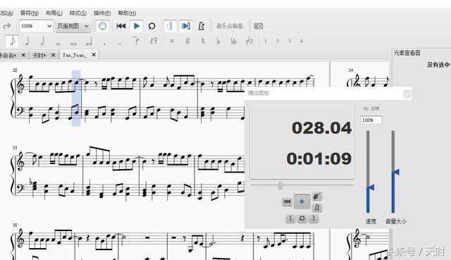Click the 音乐会音高 concert pitch button
The width and height of the screenshot is (451, 260).
(x=230, y=26)
